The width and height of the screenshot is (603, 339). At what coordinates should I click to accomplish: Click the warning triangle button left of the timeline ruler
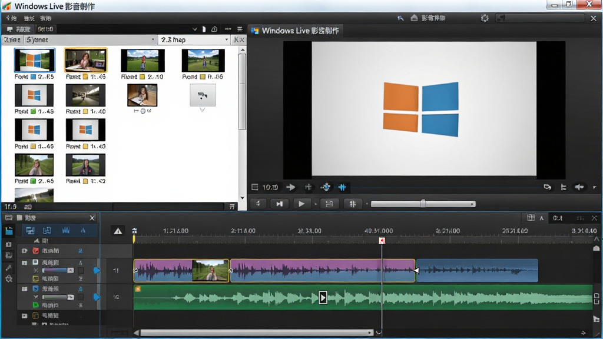[x=118, y=231]
